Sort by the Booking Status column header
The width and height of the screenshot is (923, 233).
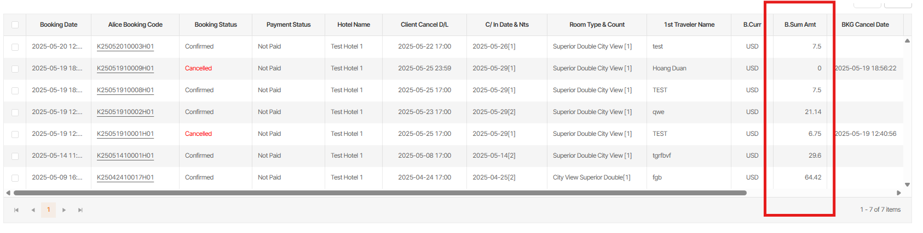click(x=216, y=25)
